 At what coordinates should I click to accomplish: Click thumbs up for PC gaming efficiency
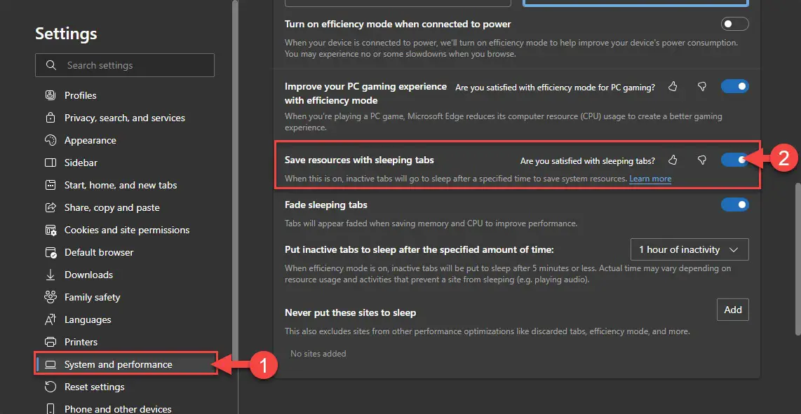pyautogui.click(x=673, y=87)
